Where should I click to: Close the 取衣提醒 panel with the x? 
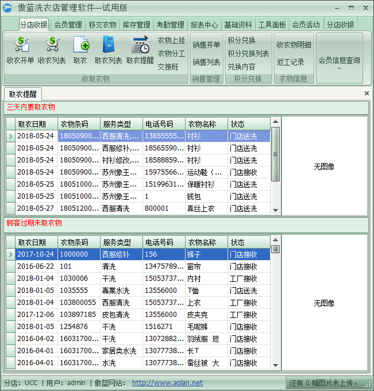pos(367,93)
